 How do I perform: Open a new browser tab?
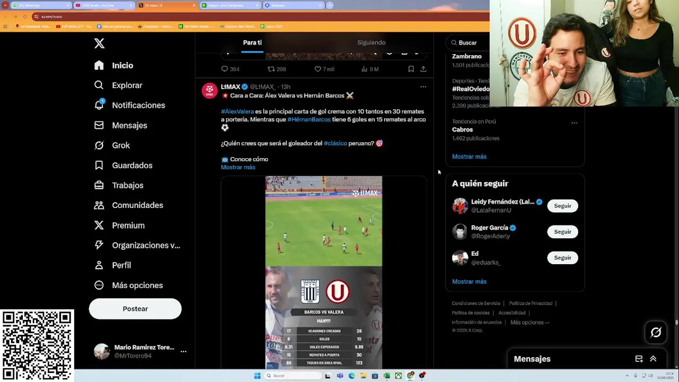(330, 5)
